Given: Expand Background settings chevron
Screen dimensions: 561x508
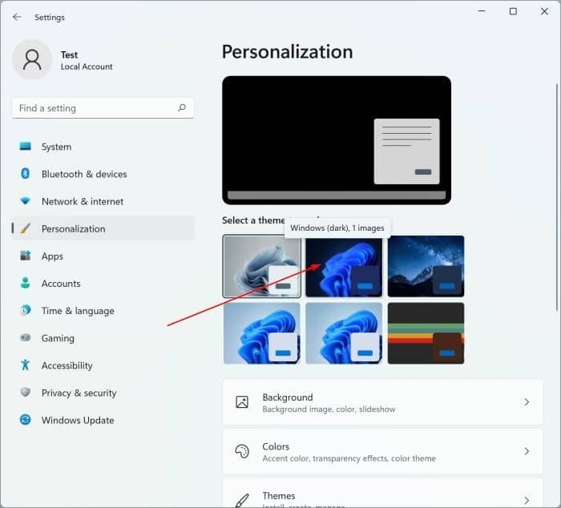Looking at the screenshot, I should point(527,402).
